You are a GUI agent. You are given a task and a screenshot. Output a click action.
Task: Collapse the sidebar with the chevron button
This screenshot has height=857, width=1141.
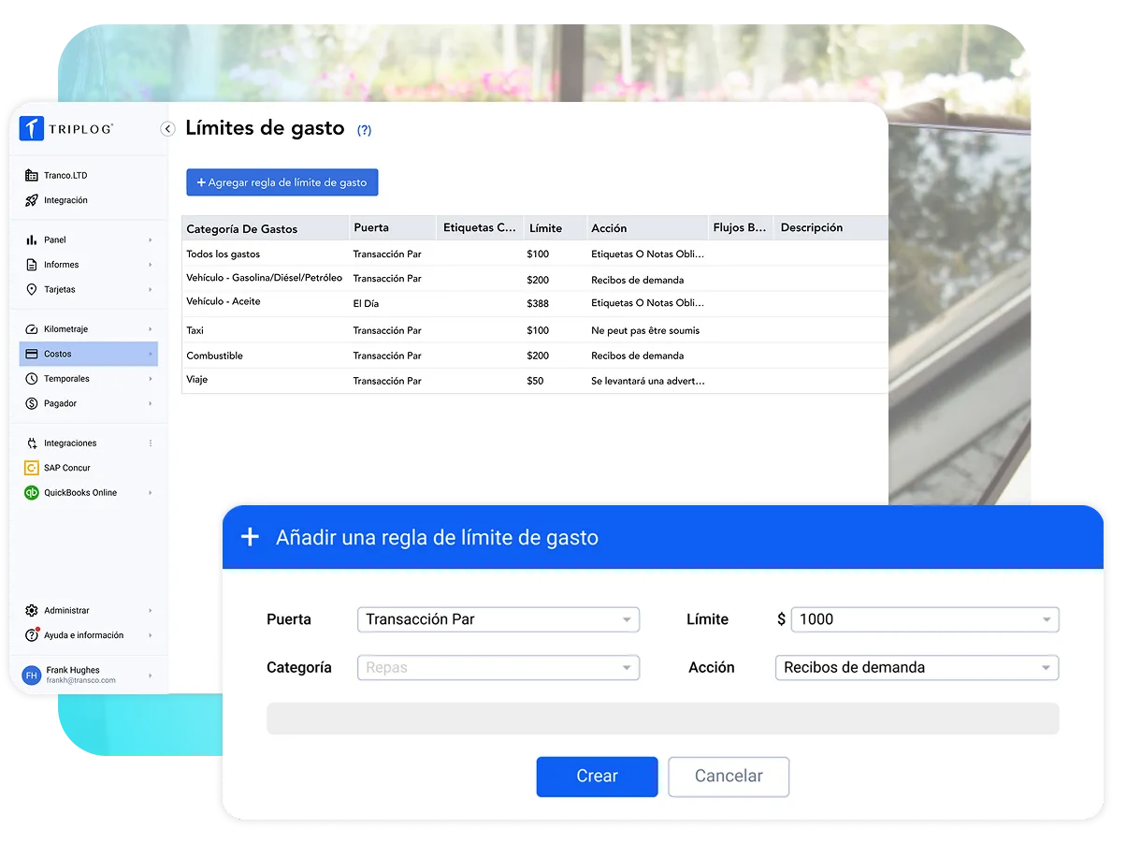[167, 128]
